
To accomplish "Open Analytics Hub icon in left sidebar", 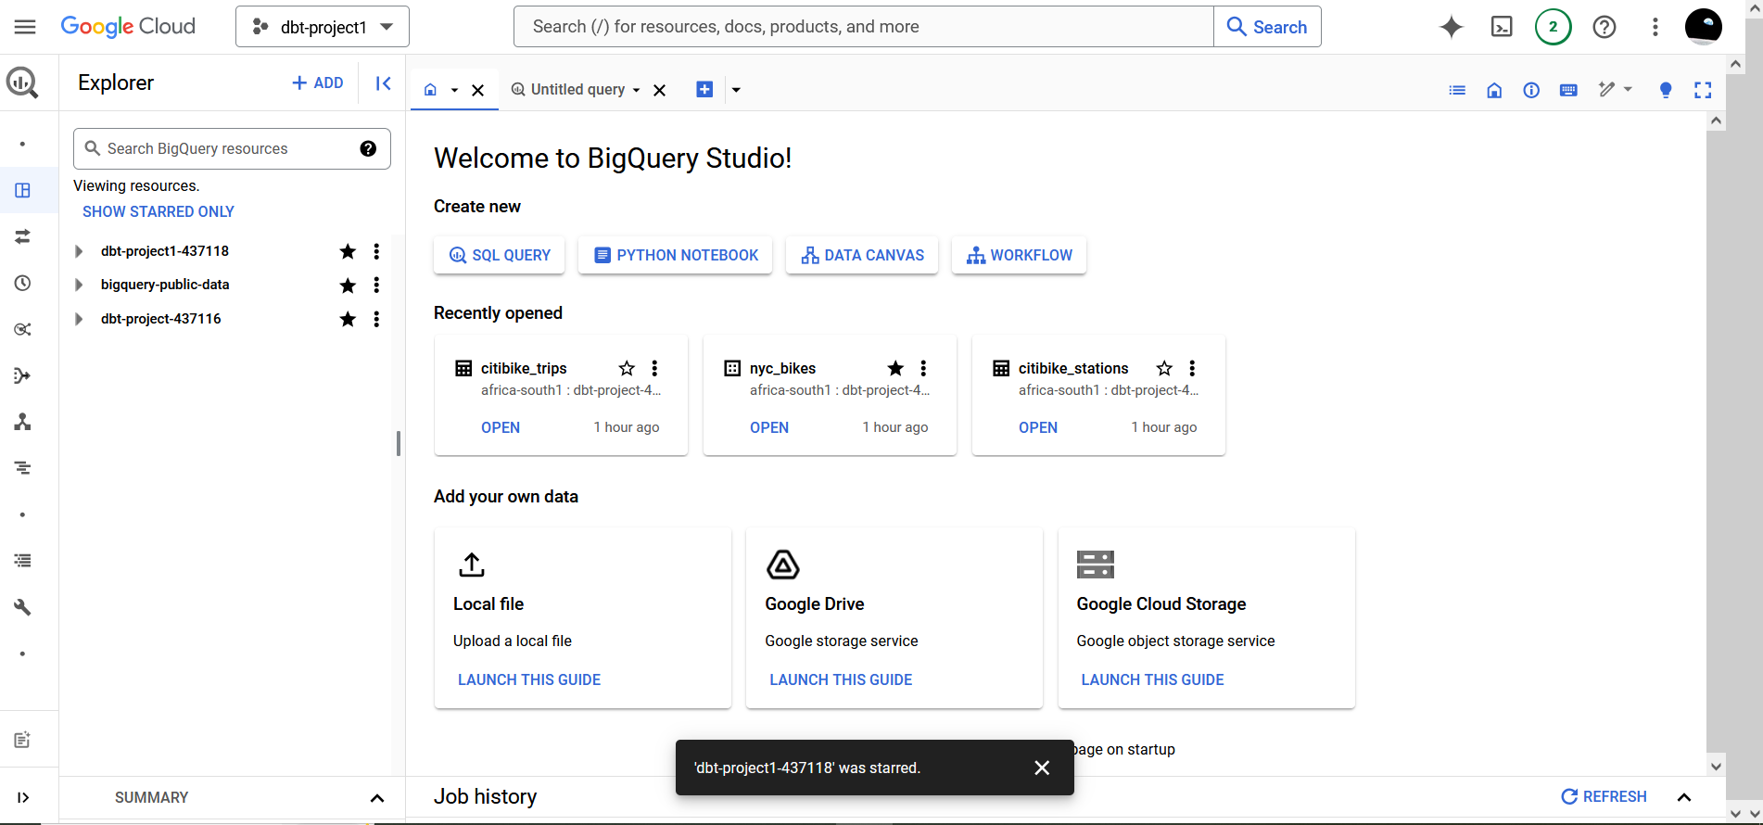I will (x=22, y=329).
